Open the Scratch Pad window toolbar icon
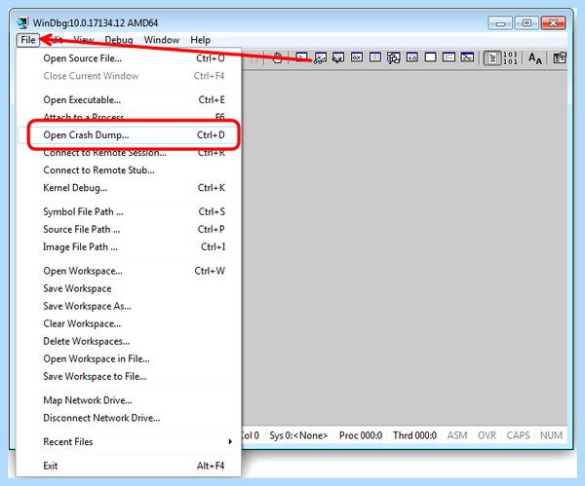The width and height of the screenshot is (585, 486). [431, 57]
